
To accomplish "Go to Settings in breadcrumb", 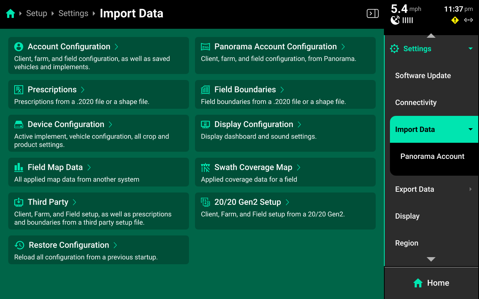I will point(73,13).
